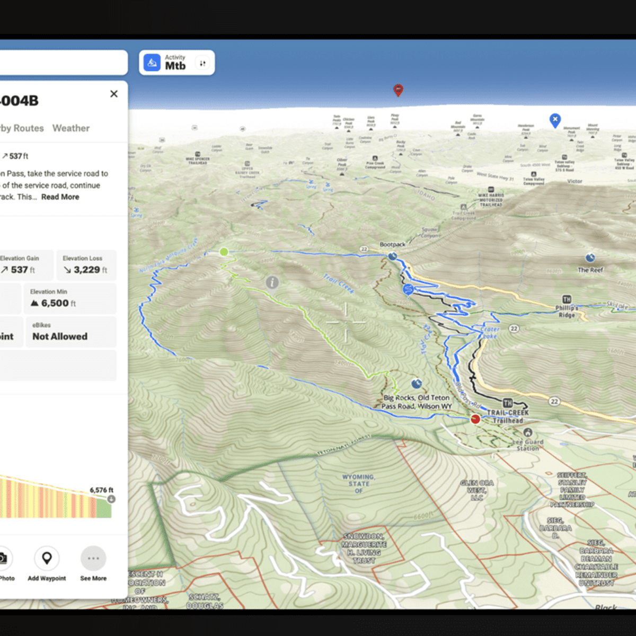This screenshot has width=636, height=636.
Task: Click the gray info icon on the map
Action: pos(272,282)
